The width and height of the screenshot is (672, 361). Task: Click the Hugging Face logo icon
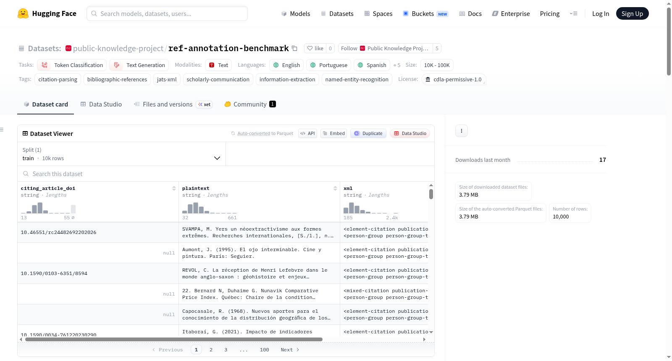click(23, 13)
